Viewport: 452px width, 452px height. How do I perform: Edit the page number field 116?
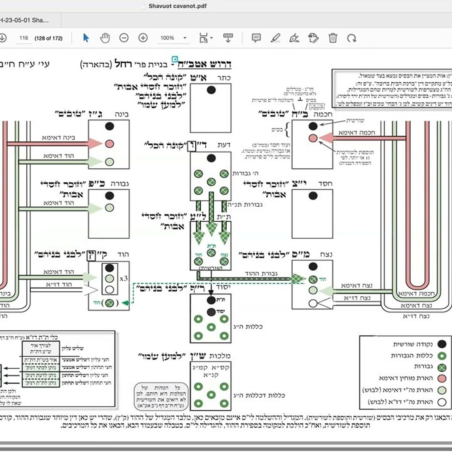[24, 38]
